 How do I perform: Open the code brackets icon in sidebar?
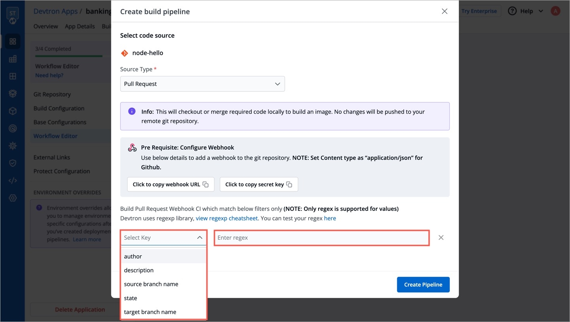[x=13, y=181]
